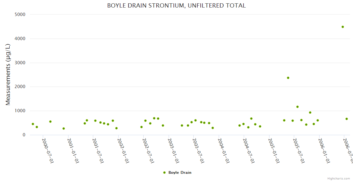Click the 2000 y-axis label
Image resolution: width=353 pixels, height=181 pixels.
20,87
